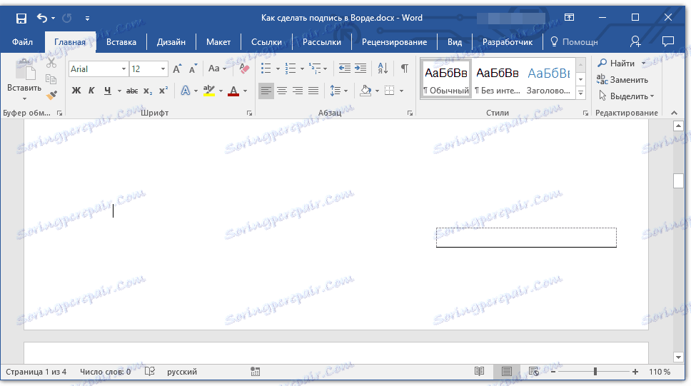Screen dimensions: 691x386
Task: Align text left
Action: click(x=266, y=91)
